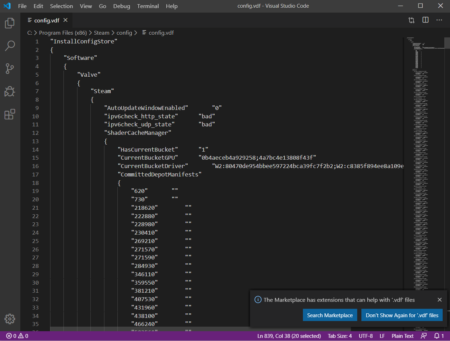The height and width of the screenshot is (341, 450).
Task: Click the Split Editor icon
Action: click(x=425, y=20)
